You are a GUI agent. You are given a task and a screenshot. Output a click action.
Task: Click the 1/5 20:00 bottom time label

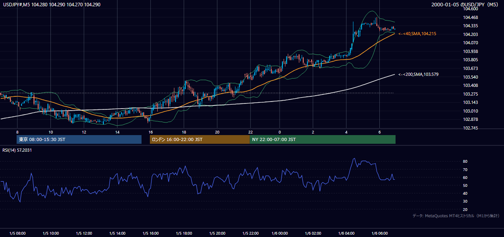[217, 233]
